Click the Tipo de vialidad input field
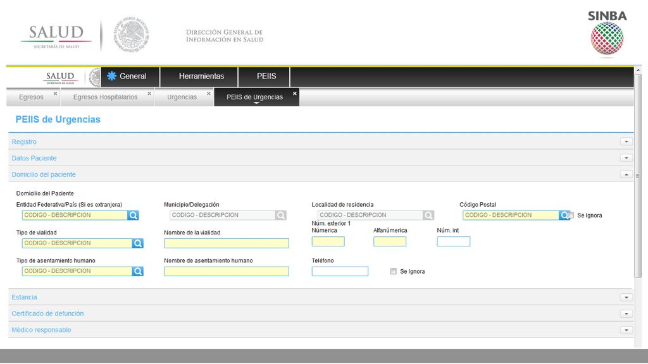The width and height of the screenshot is (648, 364). 77,243
